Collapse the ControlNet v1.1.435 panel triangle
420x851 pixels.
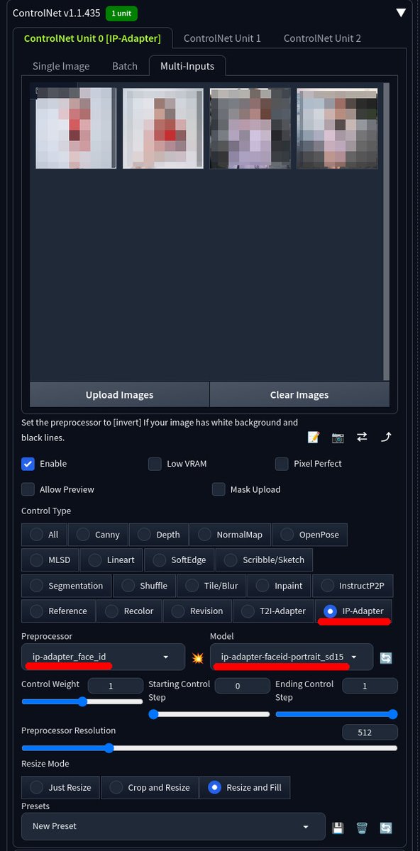[x=401, y=13]
